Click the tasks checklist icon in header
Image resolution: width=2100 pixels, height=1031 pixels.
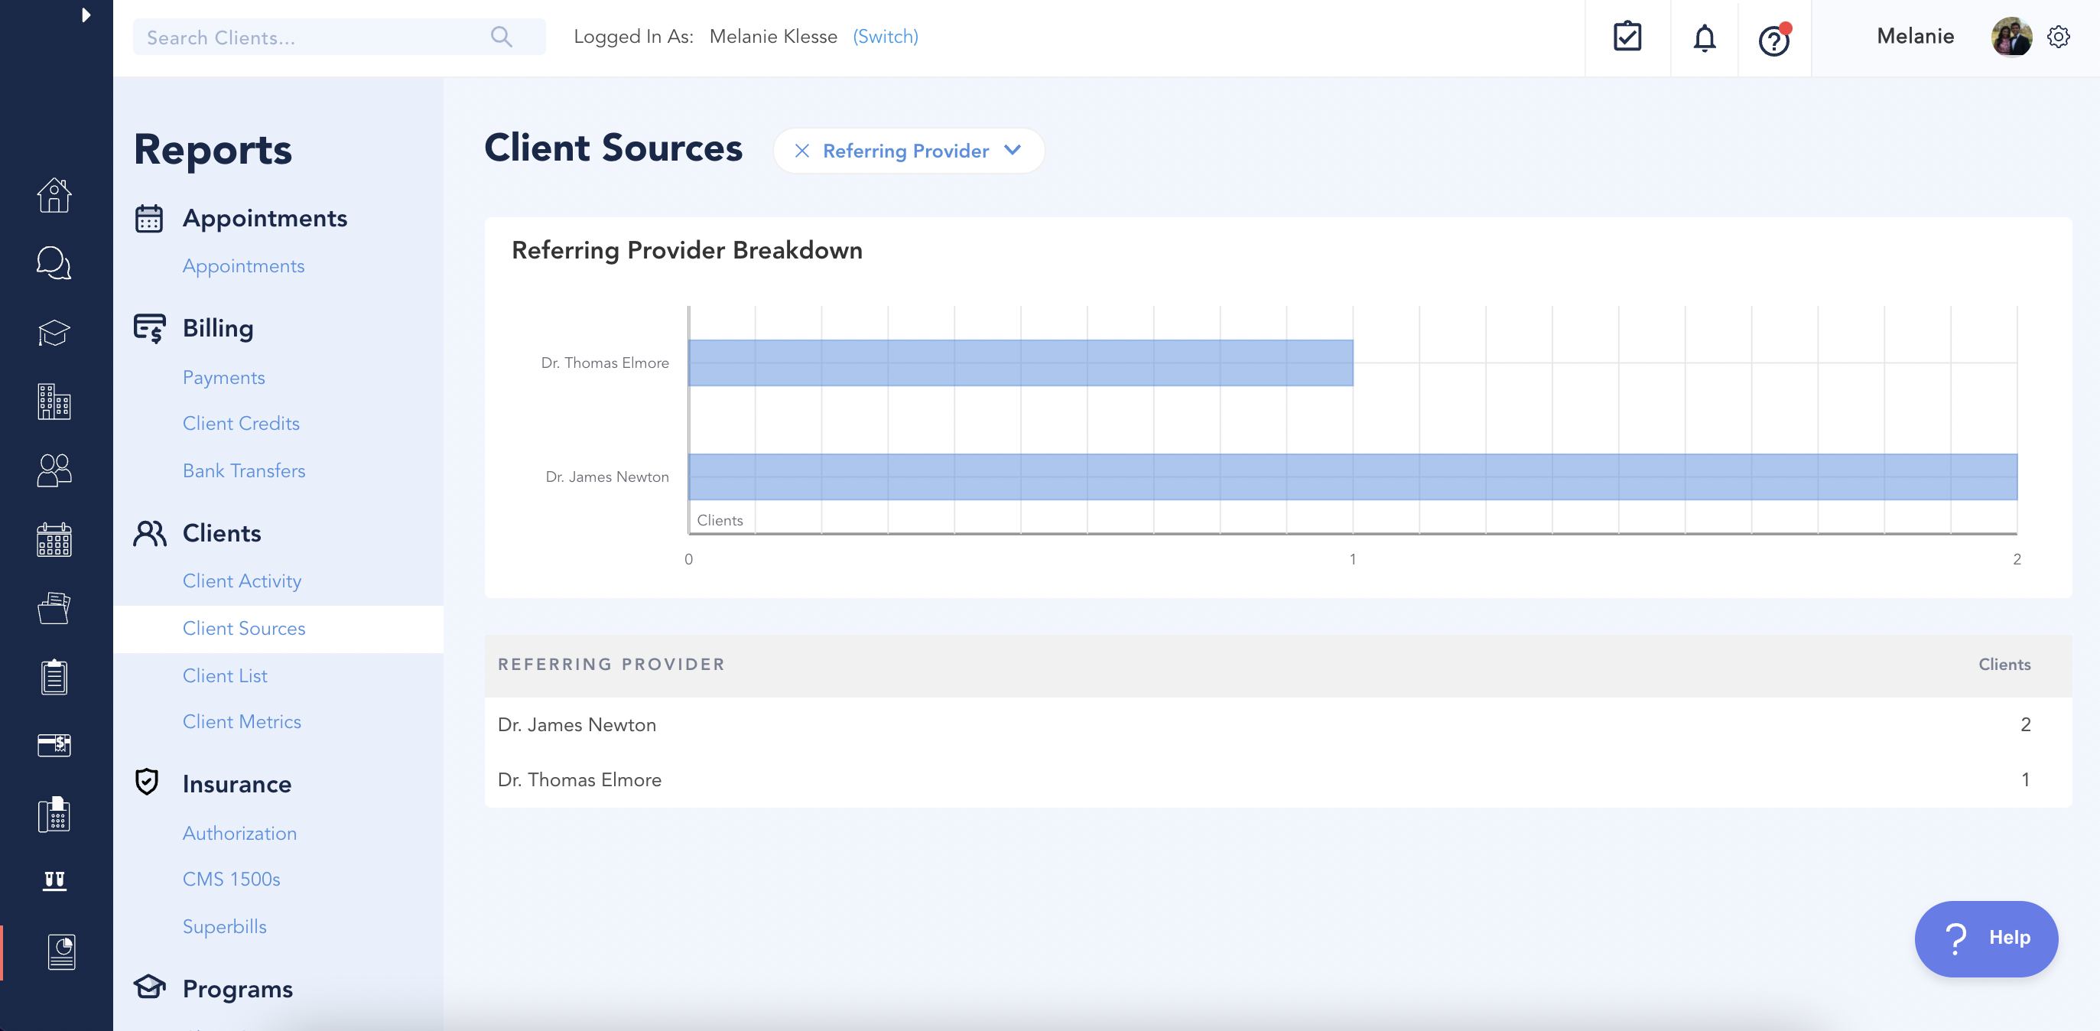[1627, 37]
